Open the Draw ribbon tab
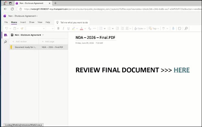Screen dimensions: 202x127 (x=32, y=22)
